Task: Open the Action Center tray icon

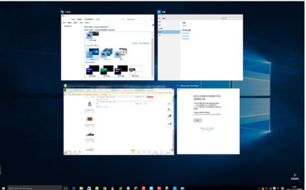Action: tap(274, 188)
